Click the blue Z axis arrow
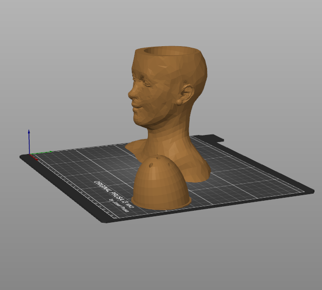 (29, 141)
